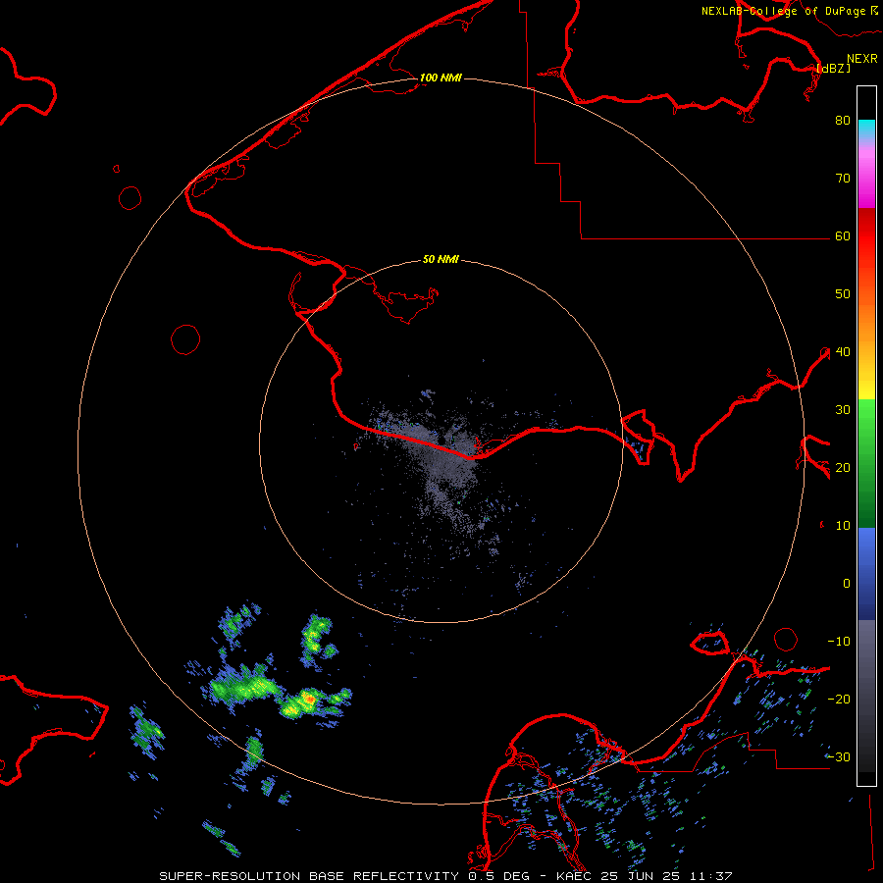Select the 20 value on the dBZ scale
Viewport: 883px width, 883px height.
click(843, 468)
